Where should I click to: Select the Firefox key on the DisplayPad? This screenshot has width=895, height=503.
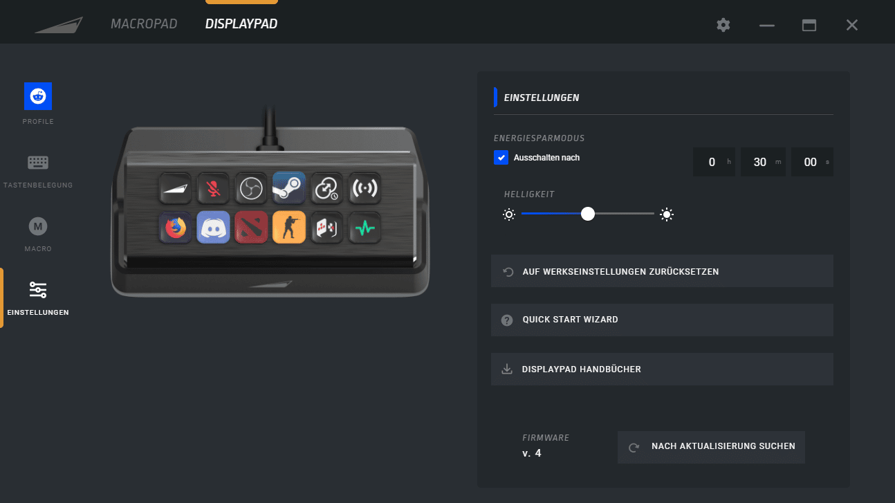click(x=175, y=228)
